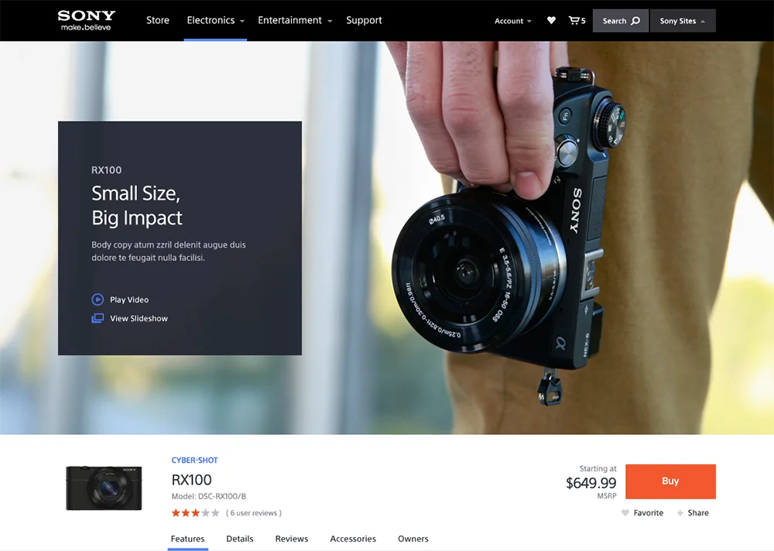
Task: Click the View Slideshow link text
Action: click(x=139, y=319)
